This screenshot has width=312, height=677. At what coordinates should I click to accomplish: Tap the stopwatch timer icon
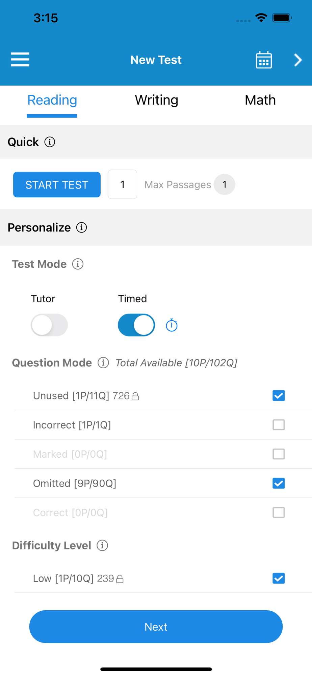coord(172,325)
